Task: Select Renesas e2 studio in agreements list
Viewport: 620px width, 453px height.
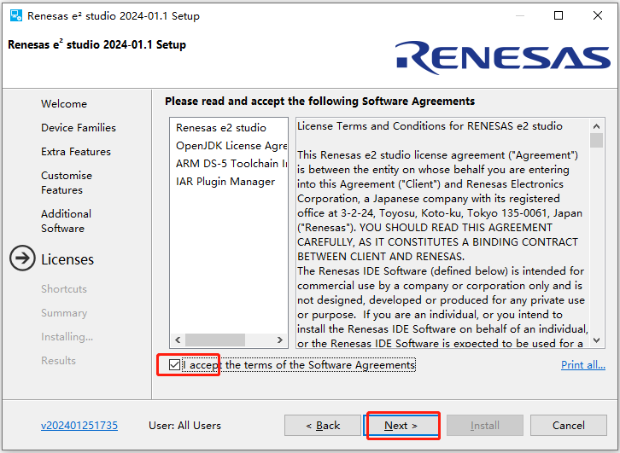Action: pyautogui.click(x=221, y=128)
